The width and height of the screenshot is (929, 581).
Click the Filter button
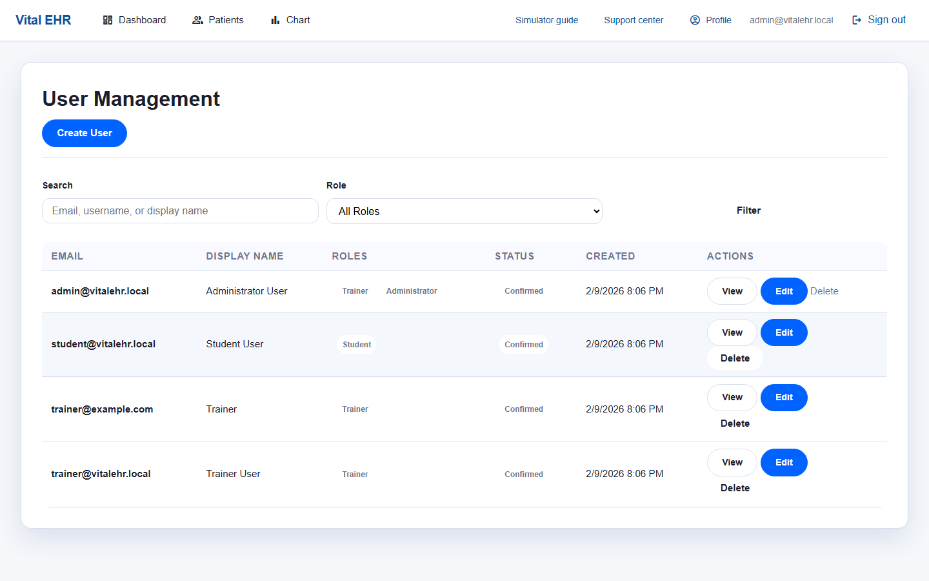pyautogui.click(x=748, y=210)
